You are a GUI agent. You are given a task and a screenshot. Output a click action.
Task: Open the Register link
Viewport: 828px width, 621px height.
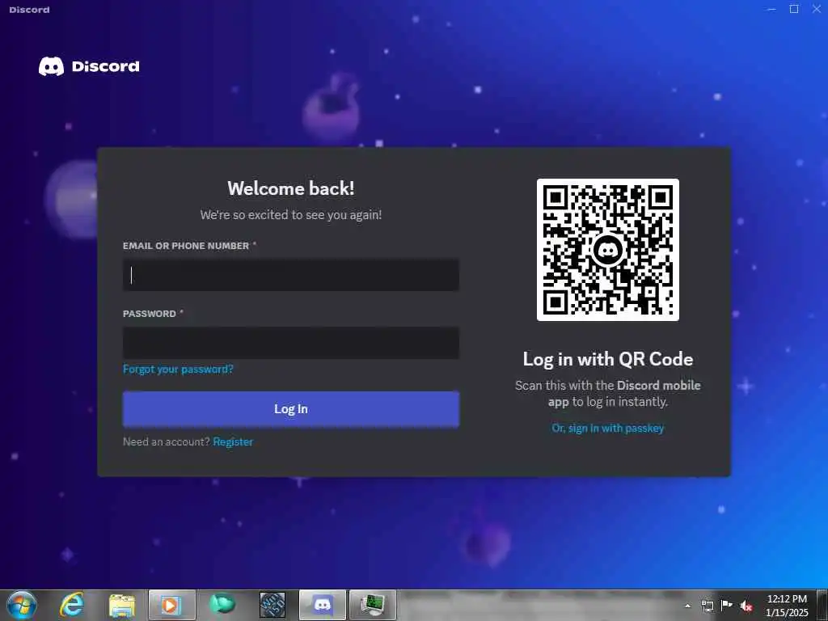[233, 442]
